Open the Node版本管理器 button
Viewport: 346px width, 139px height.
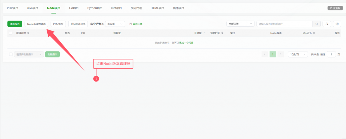[x=36, y=24]
